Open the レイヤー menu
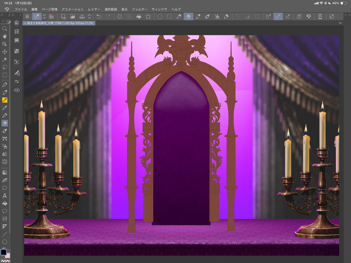The width and height of the screenshot is (351, 263). 94,9
